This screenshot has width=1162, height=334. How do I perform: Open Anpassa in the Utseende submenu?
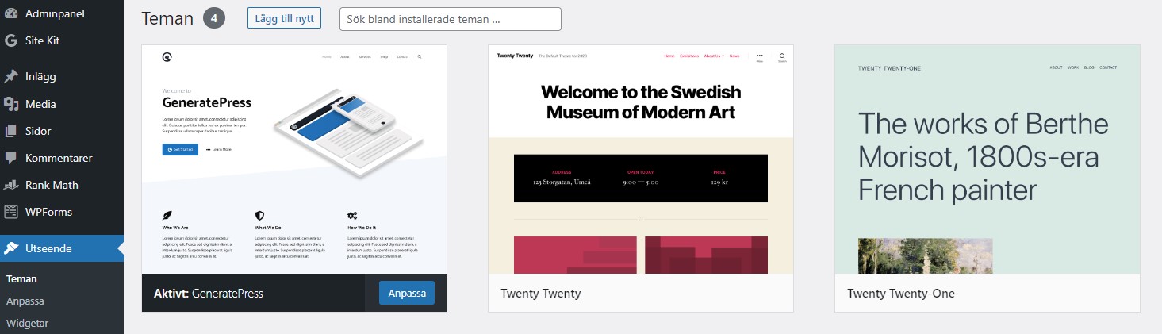click(x=25, y=301)
